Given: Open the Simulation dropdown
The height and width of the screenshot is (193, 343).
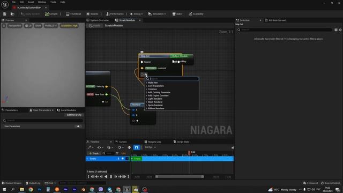Looking at the screenshot, I should (157, 14).
